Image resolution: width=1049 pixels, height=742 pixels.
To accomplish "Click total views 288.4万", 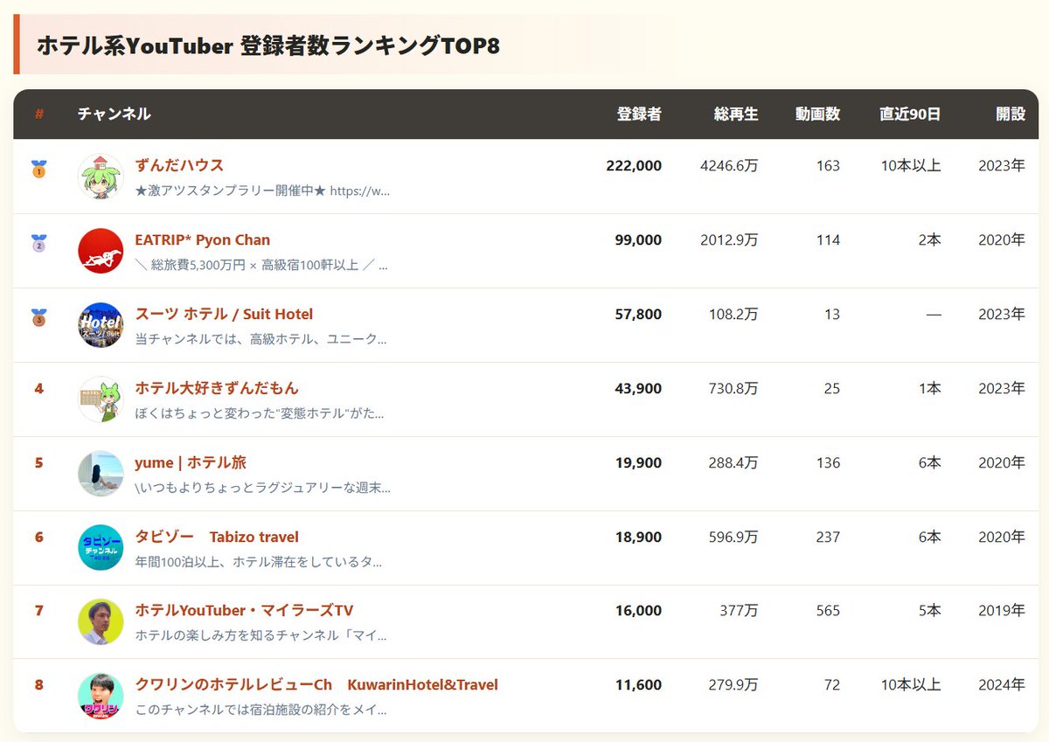I will coord(733,462).
